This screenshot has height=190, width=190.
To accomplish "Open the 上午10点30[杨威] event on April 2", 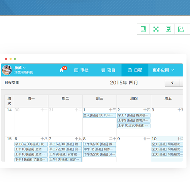I will click(134, 125).
